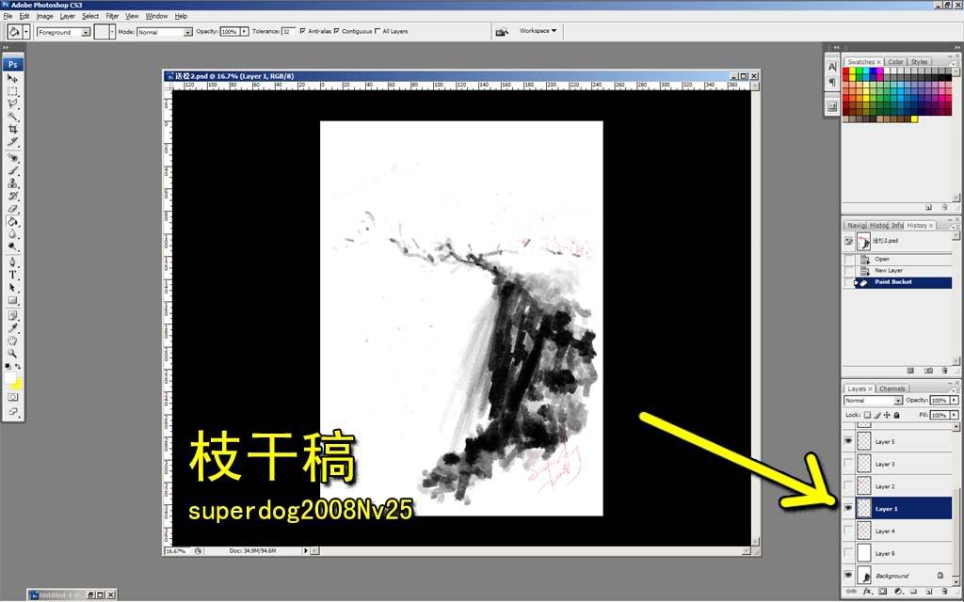
Task: Select the Eyedropper tool
Action: point(12,328)
